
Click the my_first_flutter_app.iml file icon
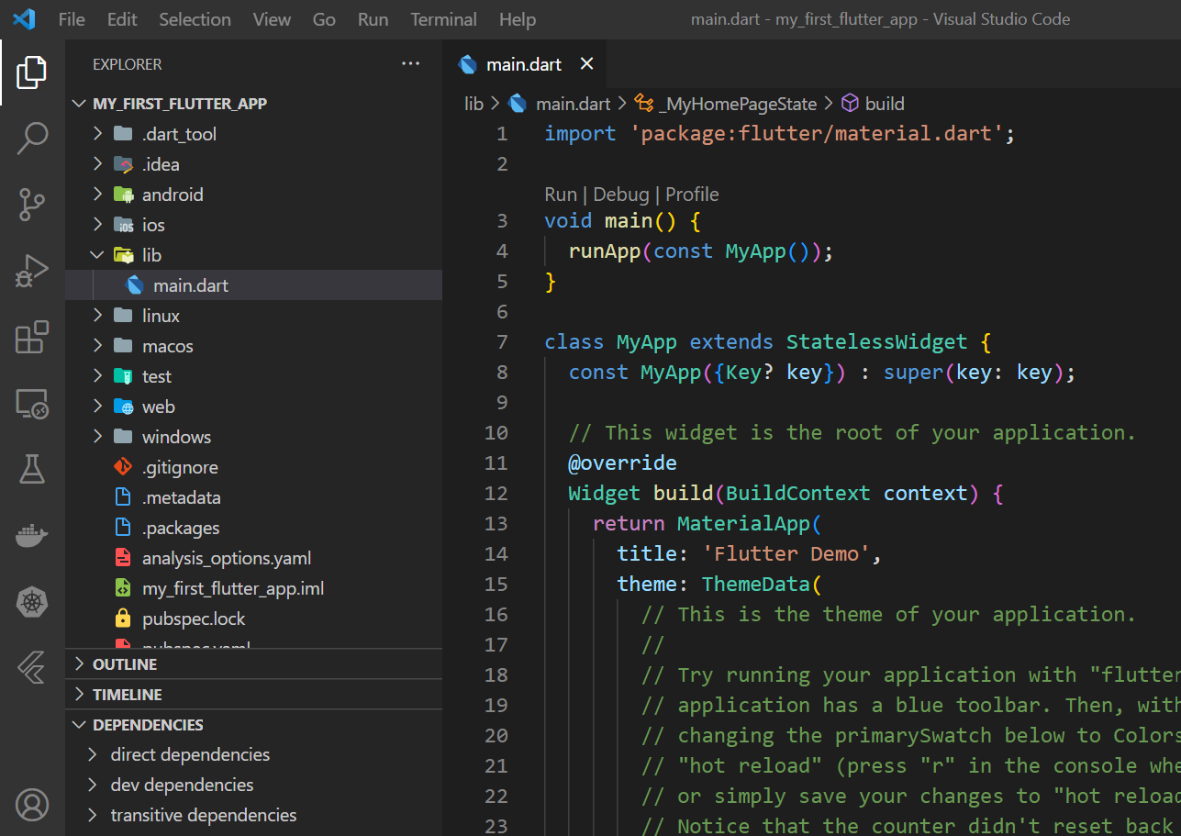click(x=122, y=588)
